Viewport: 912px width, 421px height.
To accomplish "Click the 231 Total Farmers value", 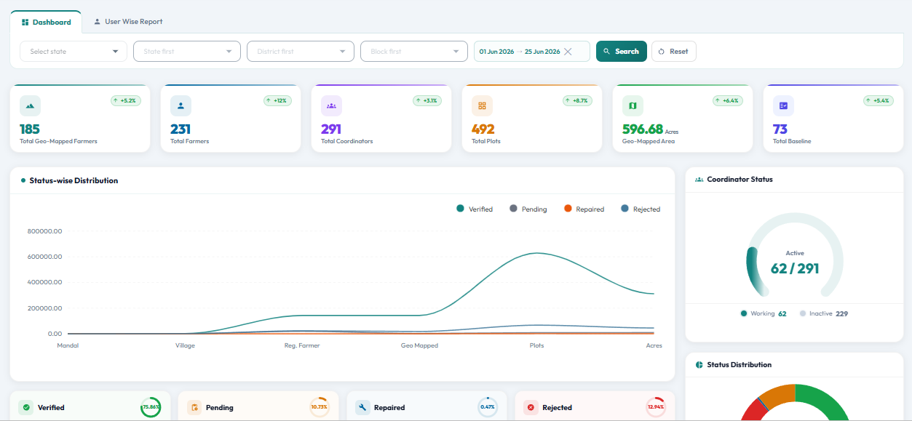I will pos(181,129).
